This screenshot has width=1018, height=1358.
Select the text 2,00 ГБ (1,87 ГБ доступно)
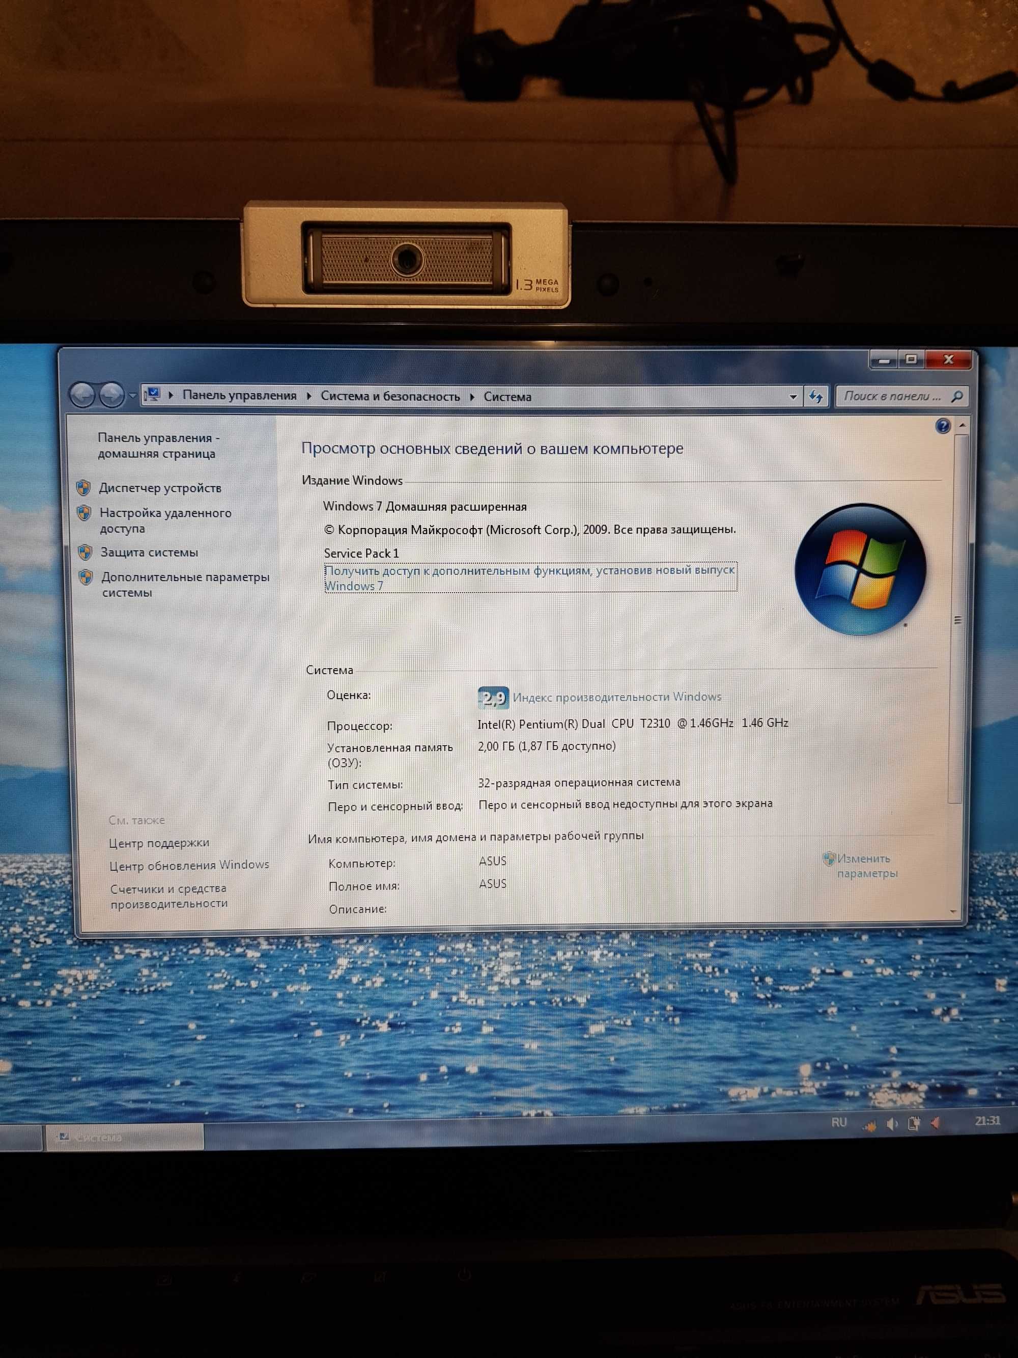[547, 746]
